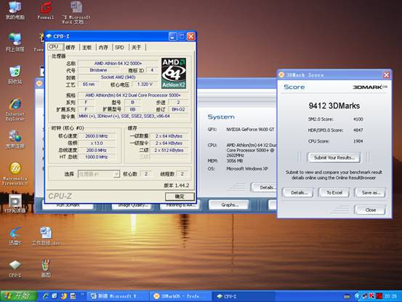Open the 工作总结.doc Word document
This screenshot has height=302, width=402.
click(x=46, y=236)
